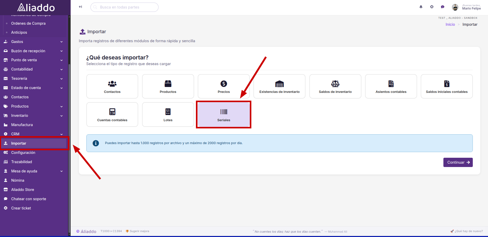Expand the Buzón de recepción menu
Image resolution: width=488 pixels, height=237 pixels.
34,51
